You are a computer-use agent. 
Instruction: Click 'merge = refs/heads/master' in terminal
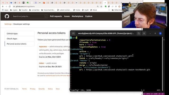93,65
